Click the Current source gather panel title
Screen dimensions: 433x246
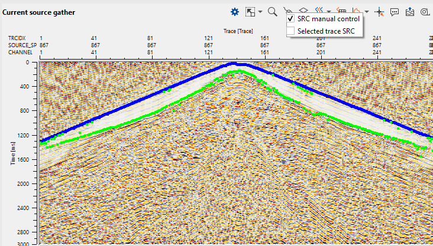(x=38, y=12)
